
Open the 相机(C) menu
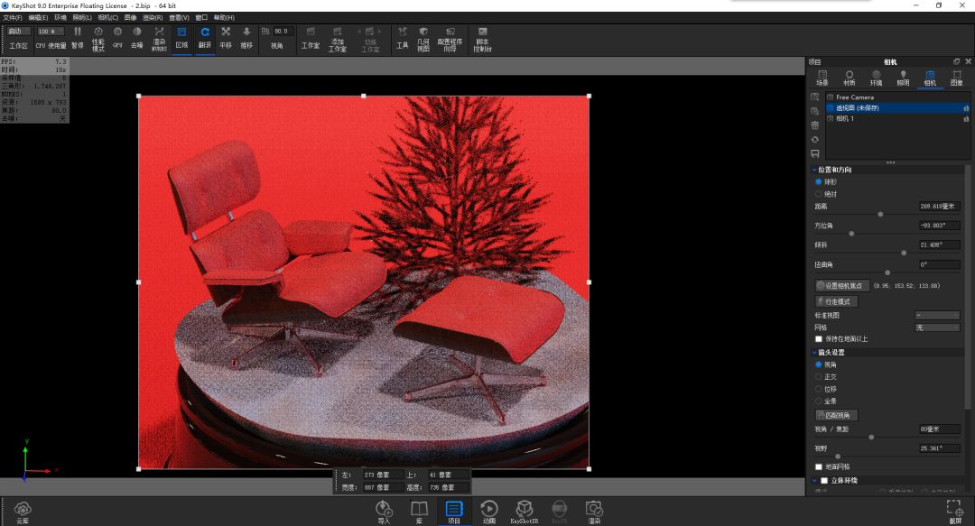108,17
